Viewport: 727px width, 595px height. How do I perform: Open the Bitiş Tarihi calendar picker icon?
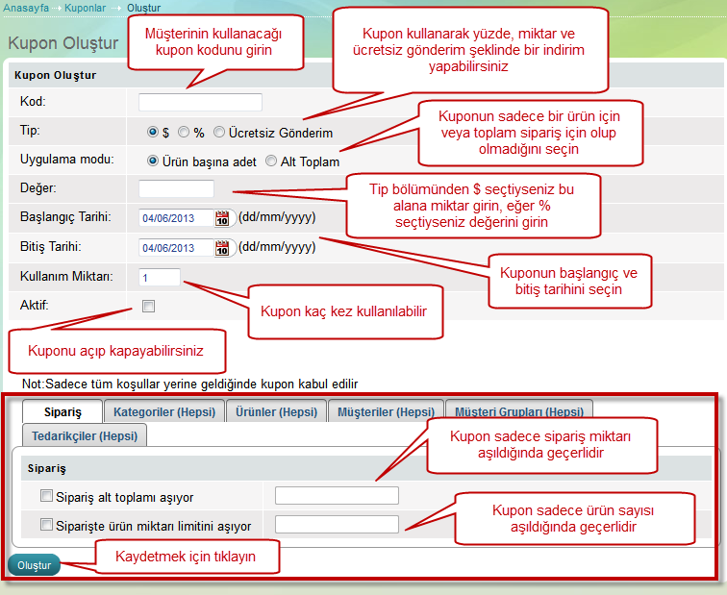(x=223, y=248)
